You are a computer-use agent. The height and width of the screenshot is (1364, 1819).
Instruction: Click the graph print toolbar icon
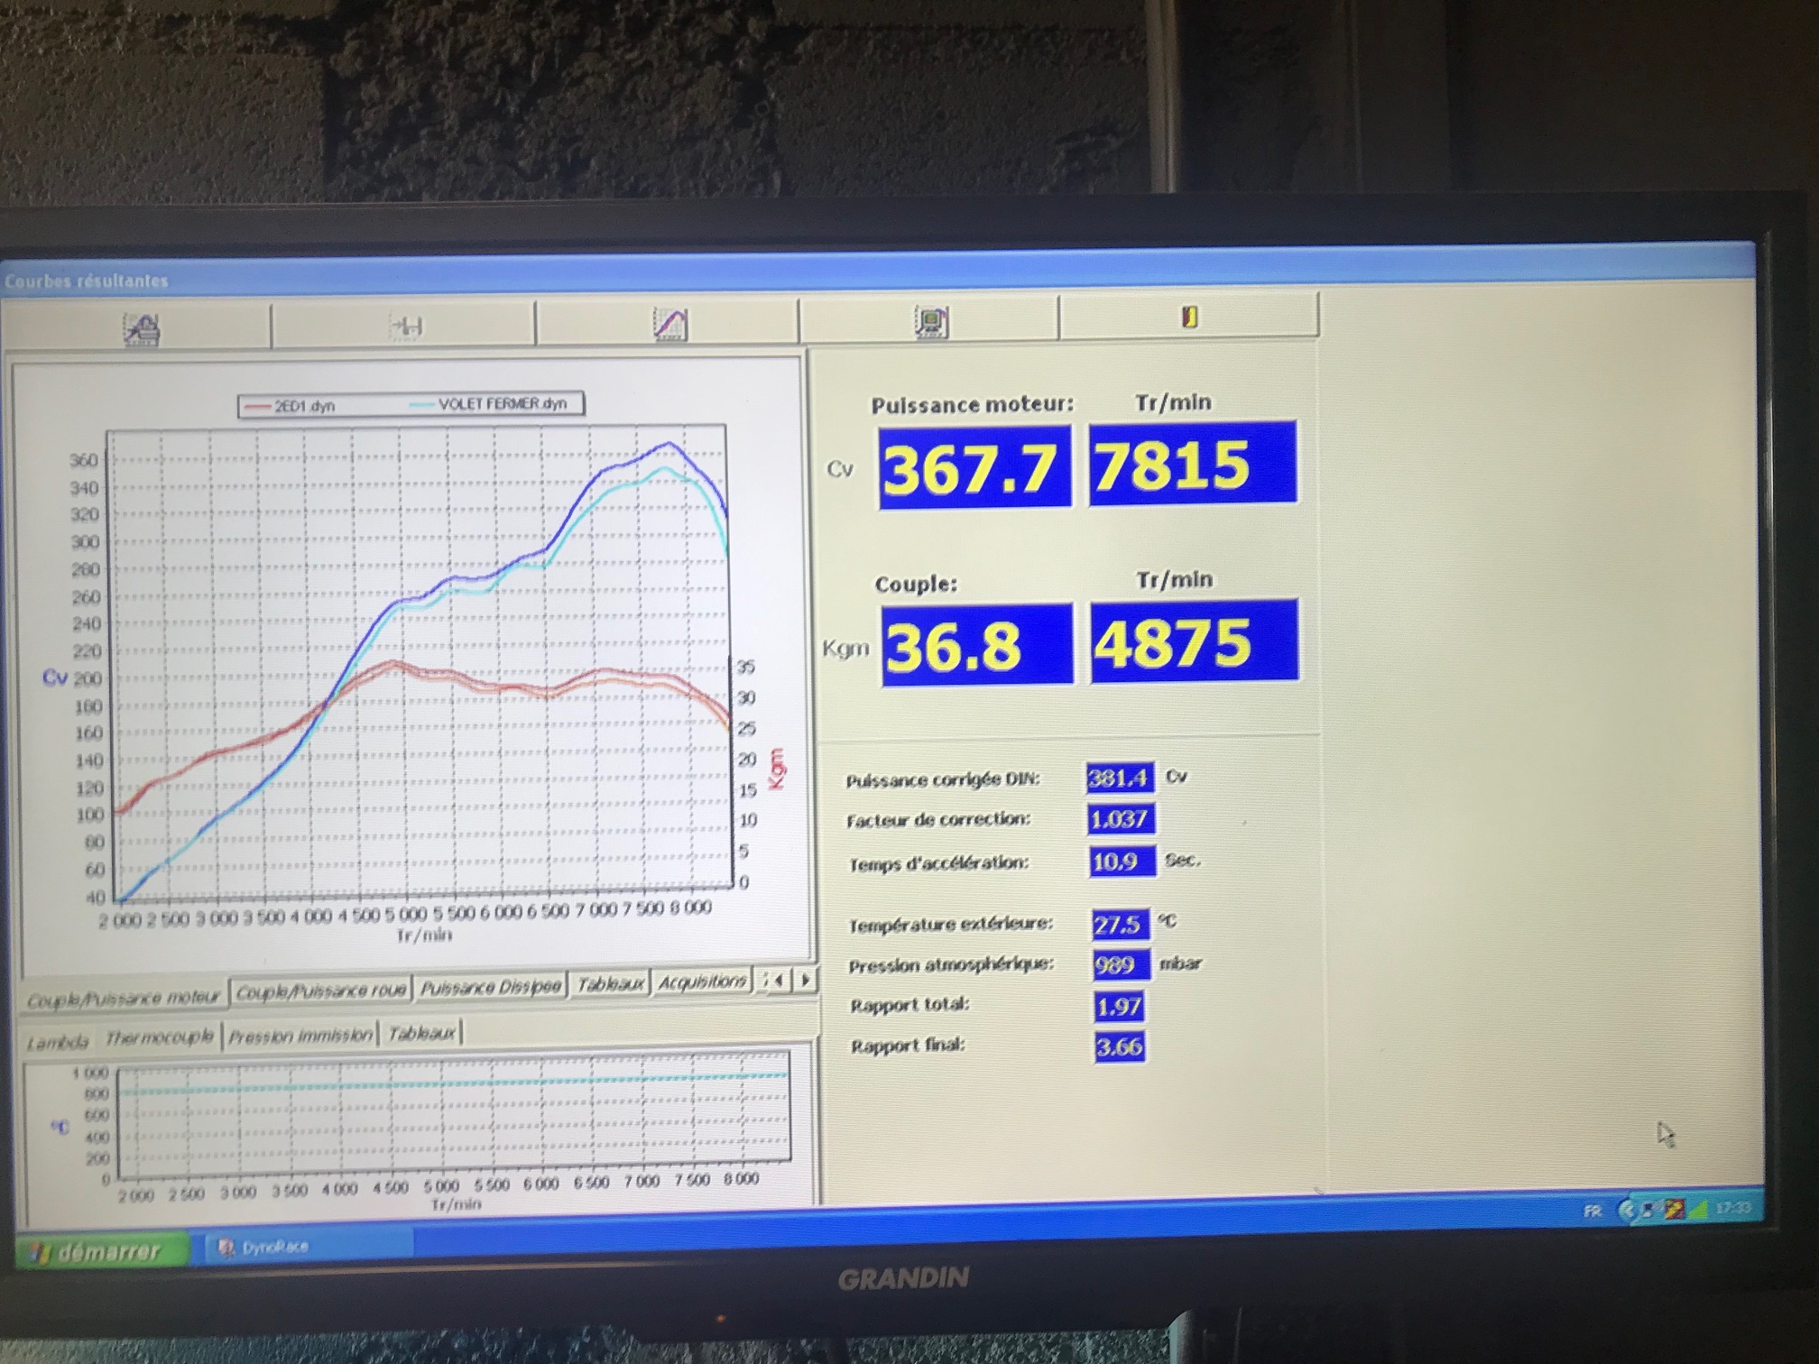click(x=142, y=328)
